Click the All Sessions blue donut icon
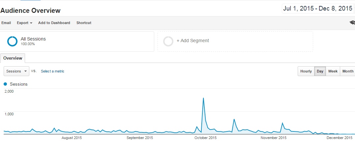The height and width of the screenshot is (141, 355). (12, 42)
